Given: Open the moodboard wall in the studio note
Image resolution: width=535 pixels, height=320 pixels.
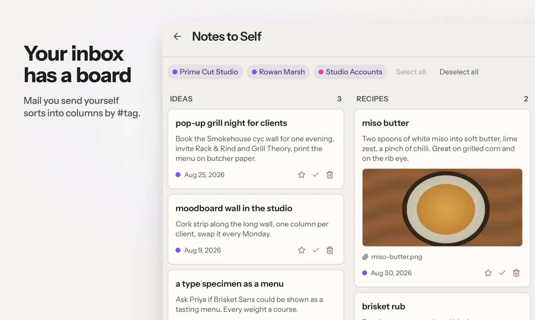Looking at the screenshot, I should pos(256,229).
